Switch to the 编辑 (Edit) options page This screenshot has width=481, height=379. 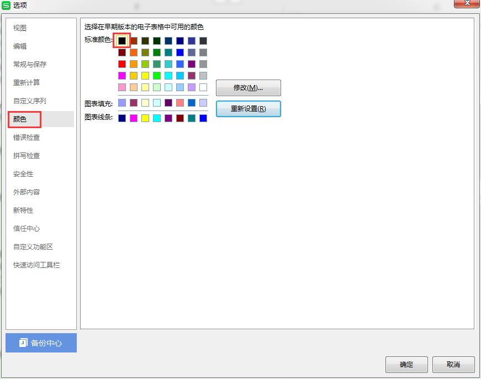pos(20,46)
